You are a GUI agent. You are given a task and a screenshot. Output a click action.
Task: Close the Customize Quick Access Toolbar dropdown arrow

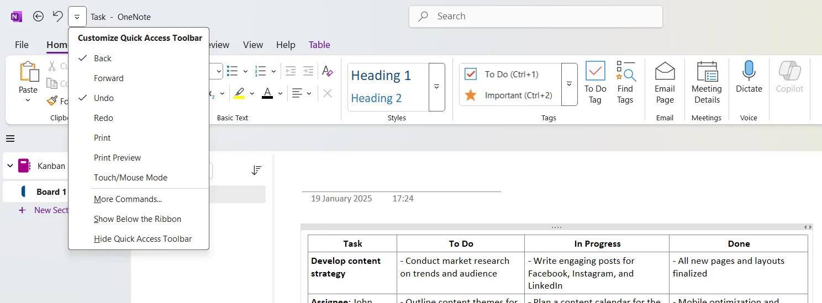pos(77,17)
